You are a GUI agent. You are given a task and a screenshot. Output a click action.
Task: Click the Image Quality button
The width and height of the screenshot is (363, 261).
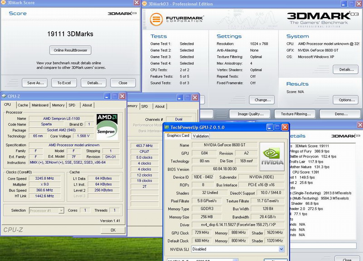click(x=250, y=114)
